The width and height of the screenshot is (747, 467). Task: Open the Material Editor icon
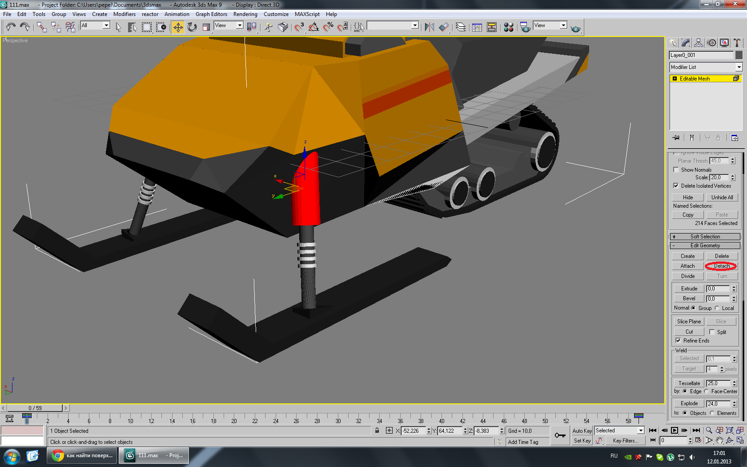coord(509,28)
